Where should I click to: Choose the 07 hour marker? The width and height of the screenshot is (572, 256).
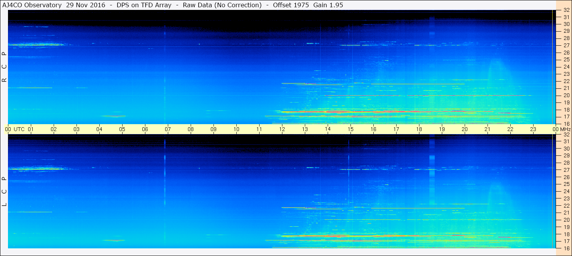click(x=168, y=129)
